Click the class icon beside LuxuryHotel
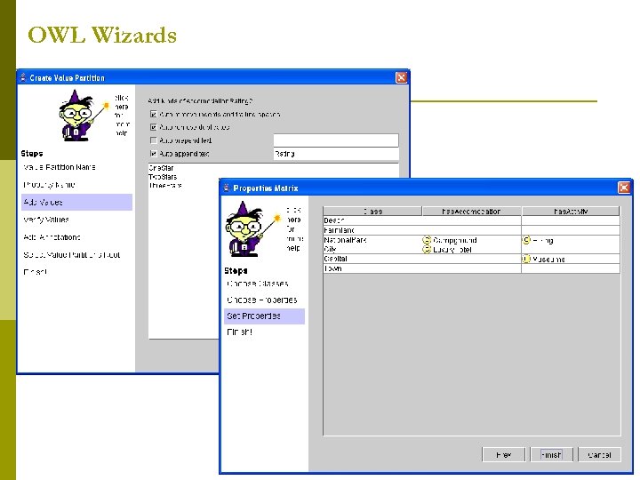The height and width of the screenshot is (480, 640). [427, 249]
